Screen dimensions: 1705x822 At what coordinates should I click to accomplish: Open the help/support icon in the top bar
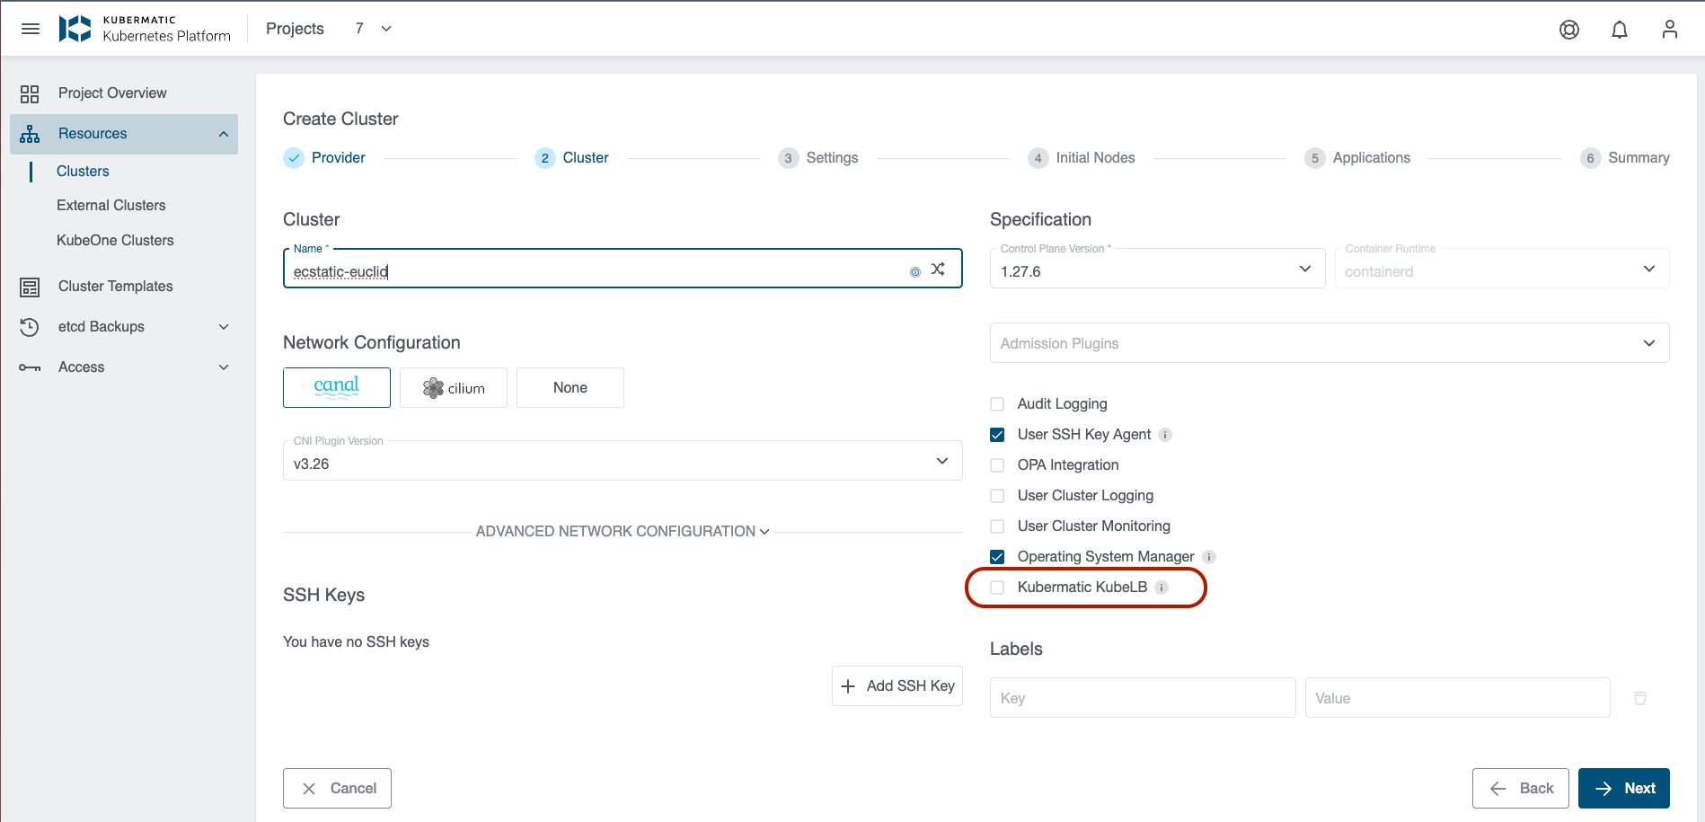click(1569, 29)
